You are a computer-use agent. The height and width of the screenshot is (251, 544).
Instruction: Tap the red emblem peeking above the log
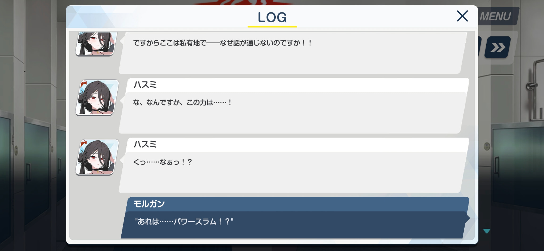pyautogui.click(x=243, y=3)
